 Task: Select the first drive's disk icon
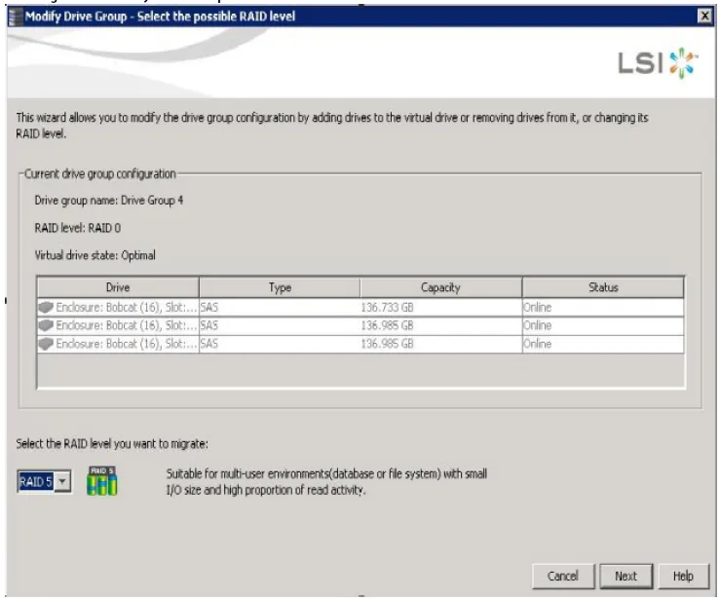click(45, 308)
